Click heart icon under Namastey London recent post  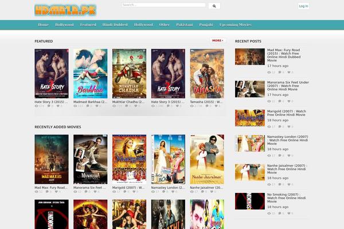tap(289, 156)
